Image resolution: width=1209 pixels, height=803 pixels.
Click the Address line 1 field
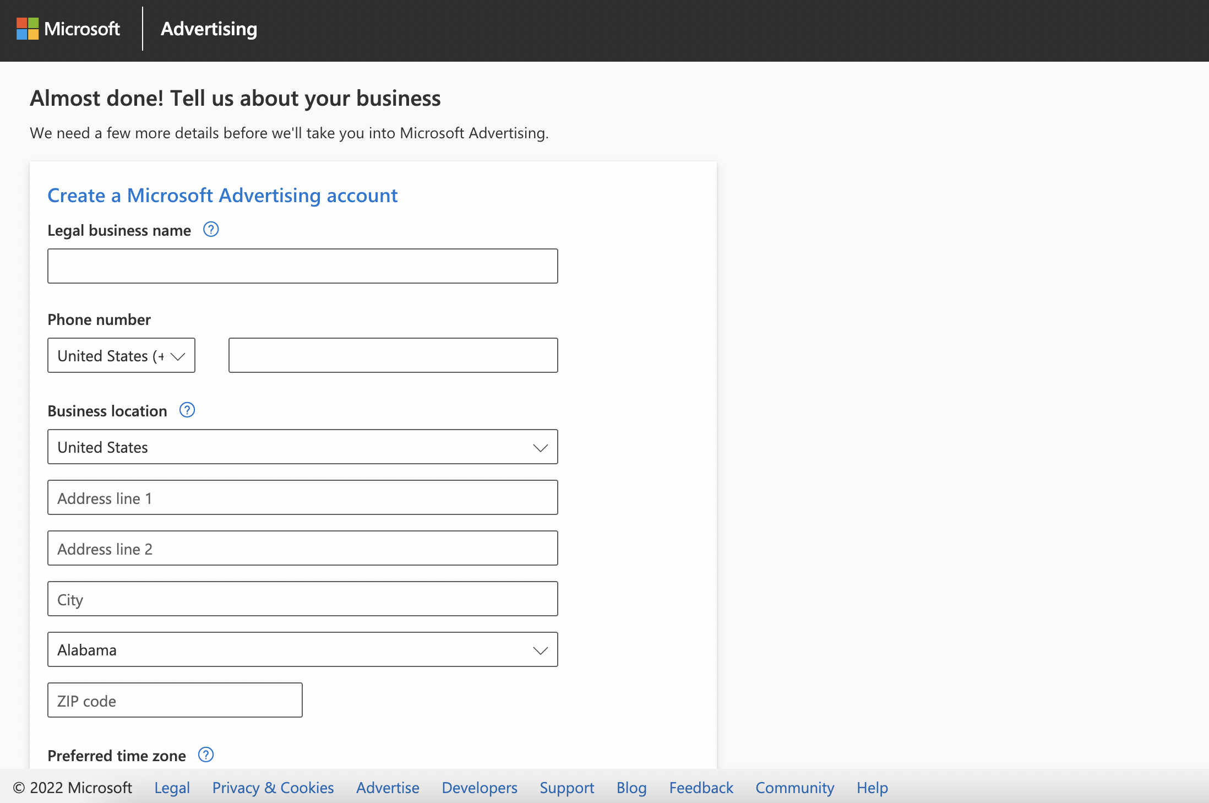(303, 497)
